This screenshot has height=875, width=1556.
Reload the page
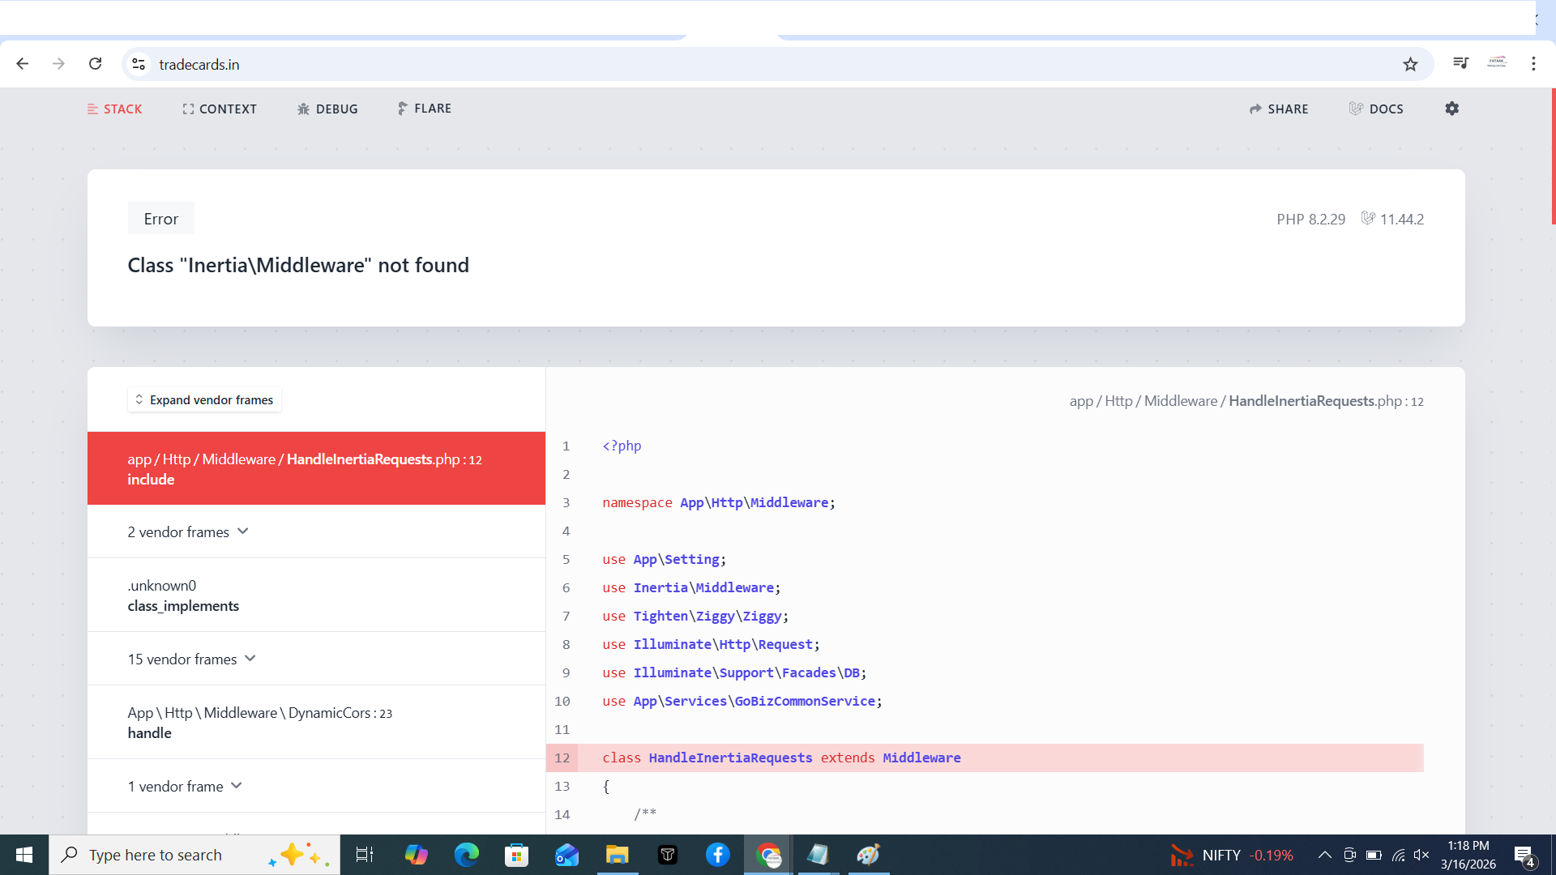click(95, 64)
